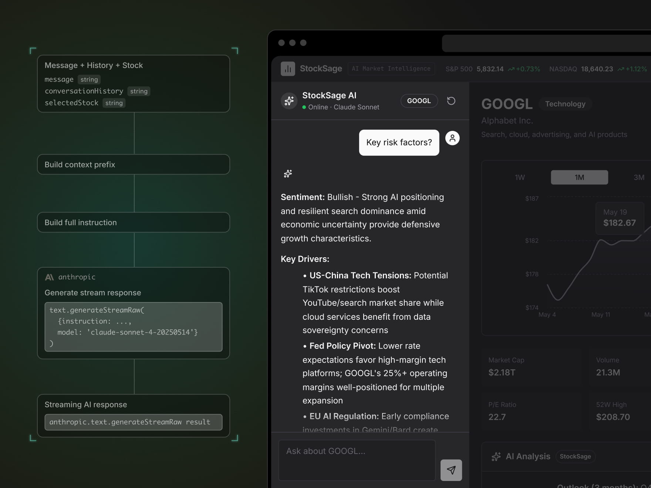The image size is (651, 488).
Task: Click the $187 chart axis label
Action: click(x=532, y=199)
